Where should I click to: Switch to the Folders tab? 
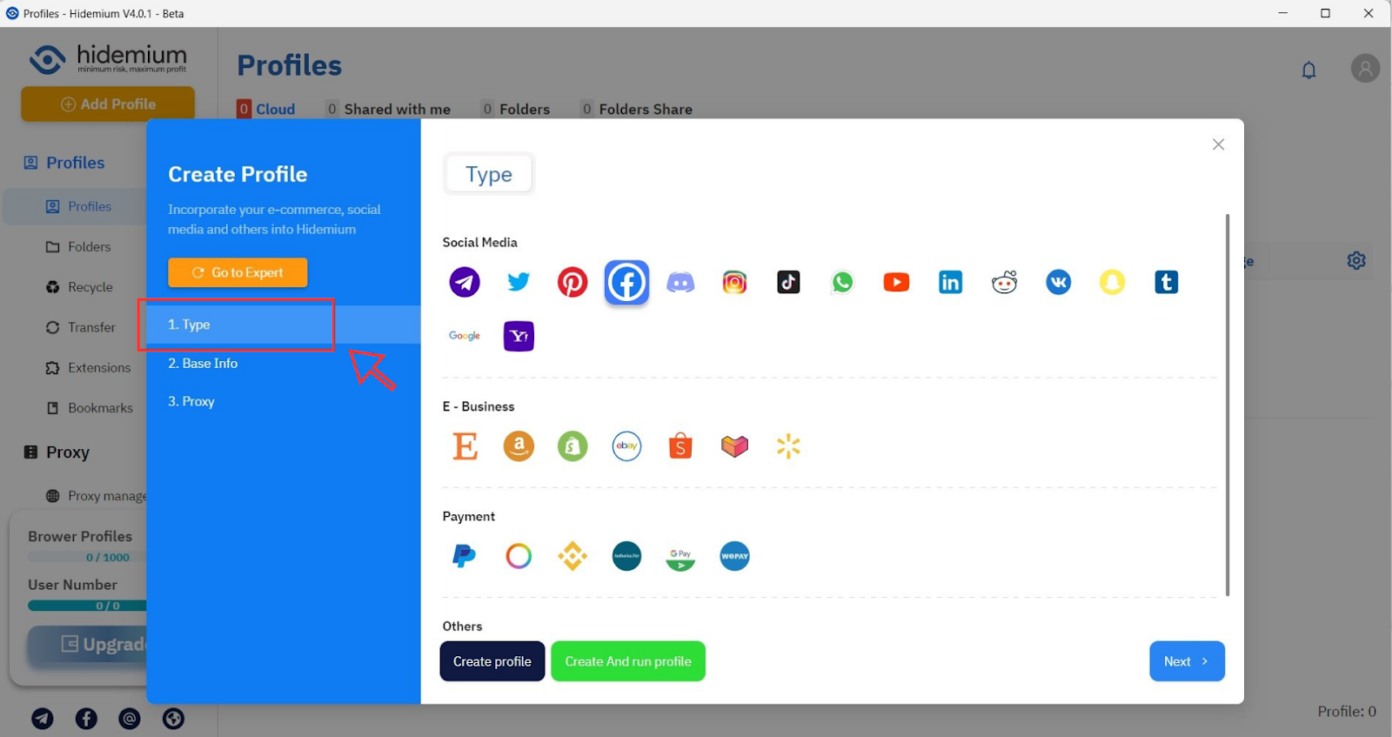[516, 109]
